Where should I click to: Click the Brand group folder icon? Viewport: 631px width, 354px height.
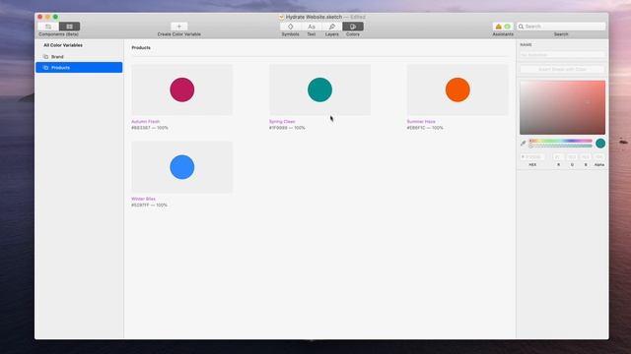coord(45,57)
